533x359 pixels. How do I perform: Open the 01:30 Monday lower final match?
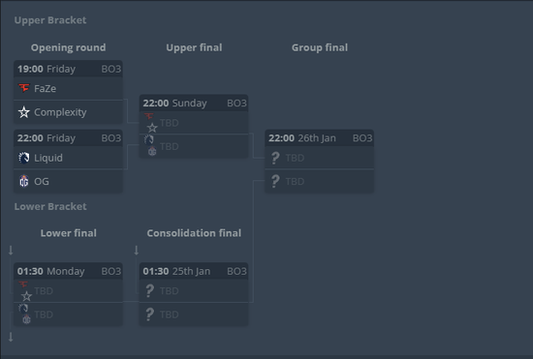(x=68, y=271)
